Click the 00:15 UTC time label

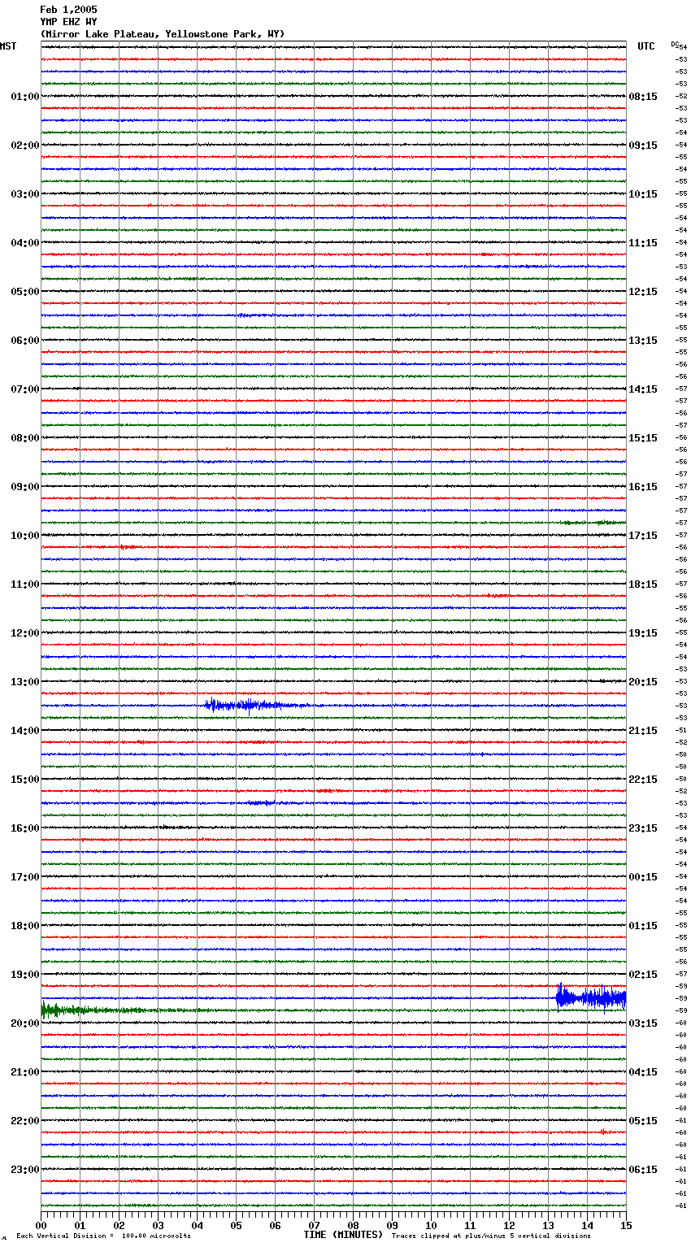643,877
